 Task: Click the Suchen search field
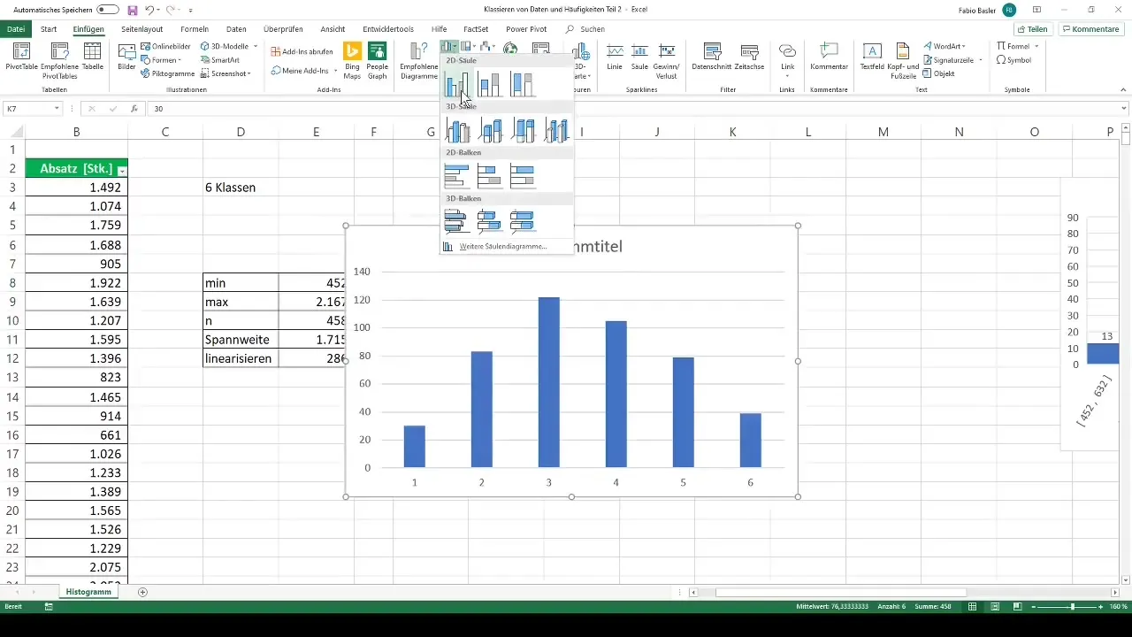pyautogui.click(x=585, y=29)
